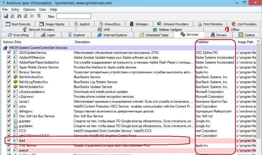Screen dimensions: 262x155
Task: Uncheck the 2GISUpdateService checkbox
Action: [9, 52]
